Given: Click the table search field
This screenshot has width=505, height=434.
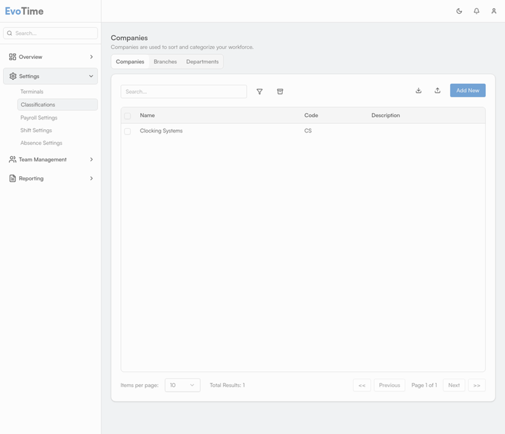Looking at the screenshot, I should coord(183,92).
